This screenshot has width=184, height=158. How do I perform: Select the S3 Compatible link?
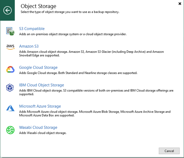pyautogui.click(x=32, y=29)
